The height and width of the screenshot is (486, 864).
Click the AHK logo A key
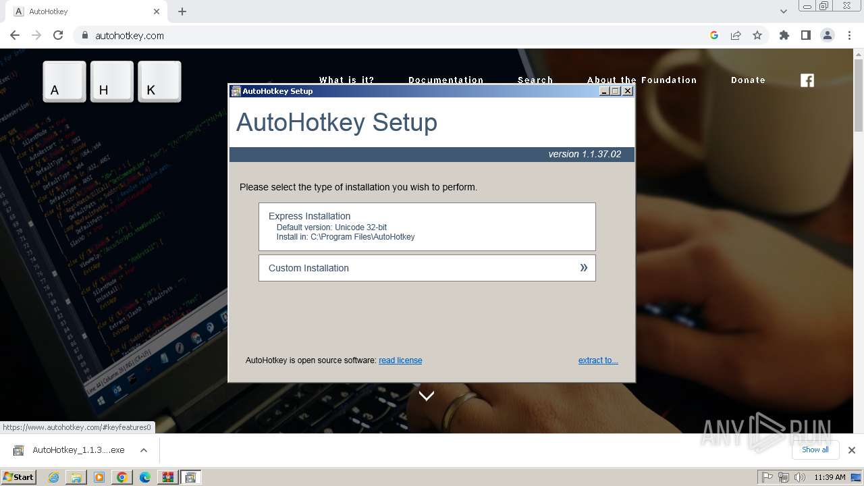click(65, 82)
